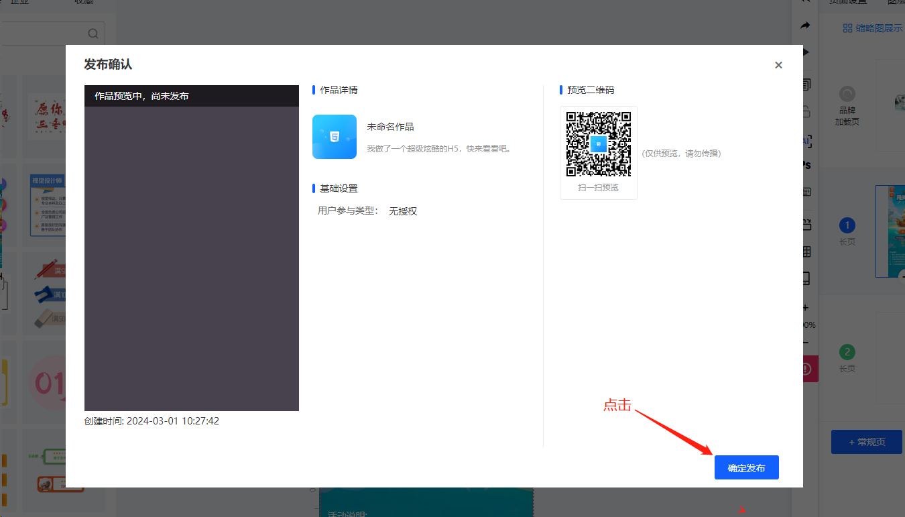Click the search magnifier icon at top left
905x517 pixels.
93,34
